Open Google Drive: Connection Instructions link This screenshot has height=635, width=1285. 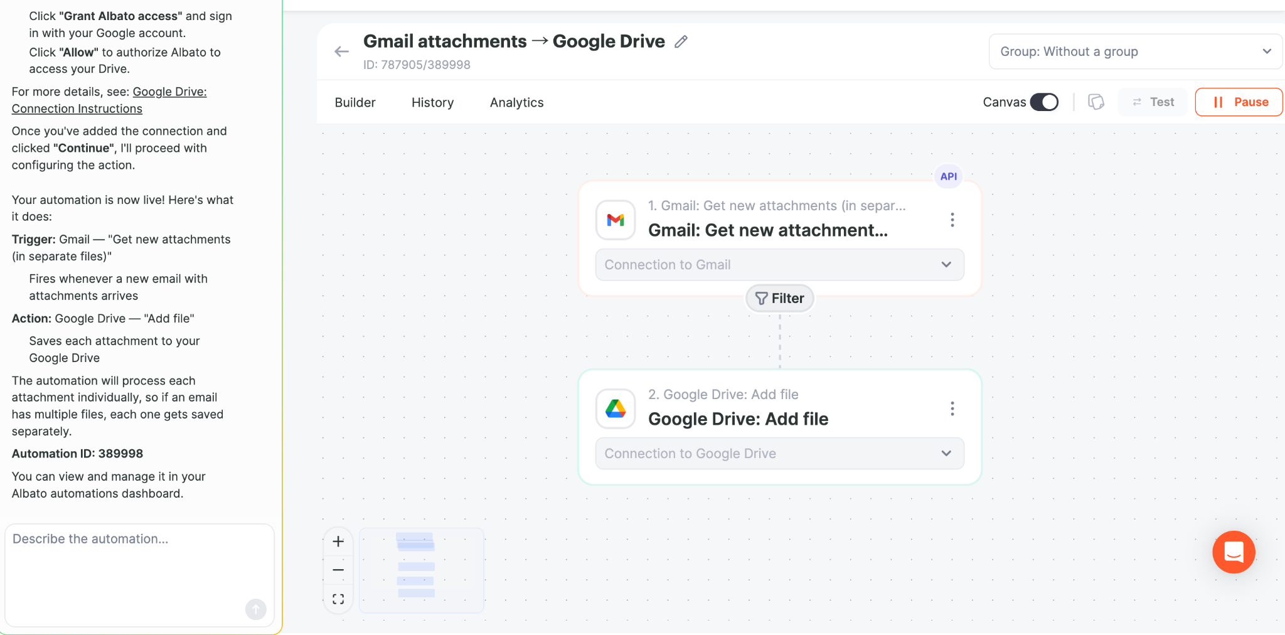click(109, 100)
